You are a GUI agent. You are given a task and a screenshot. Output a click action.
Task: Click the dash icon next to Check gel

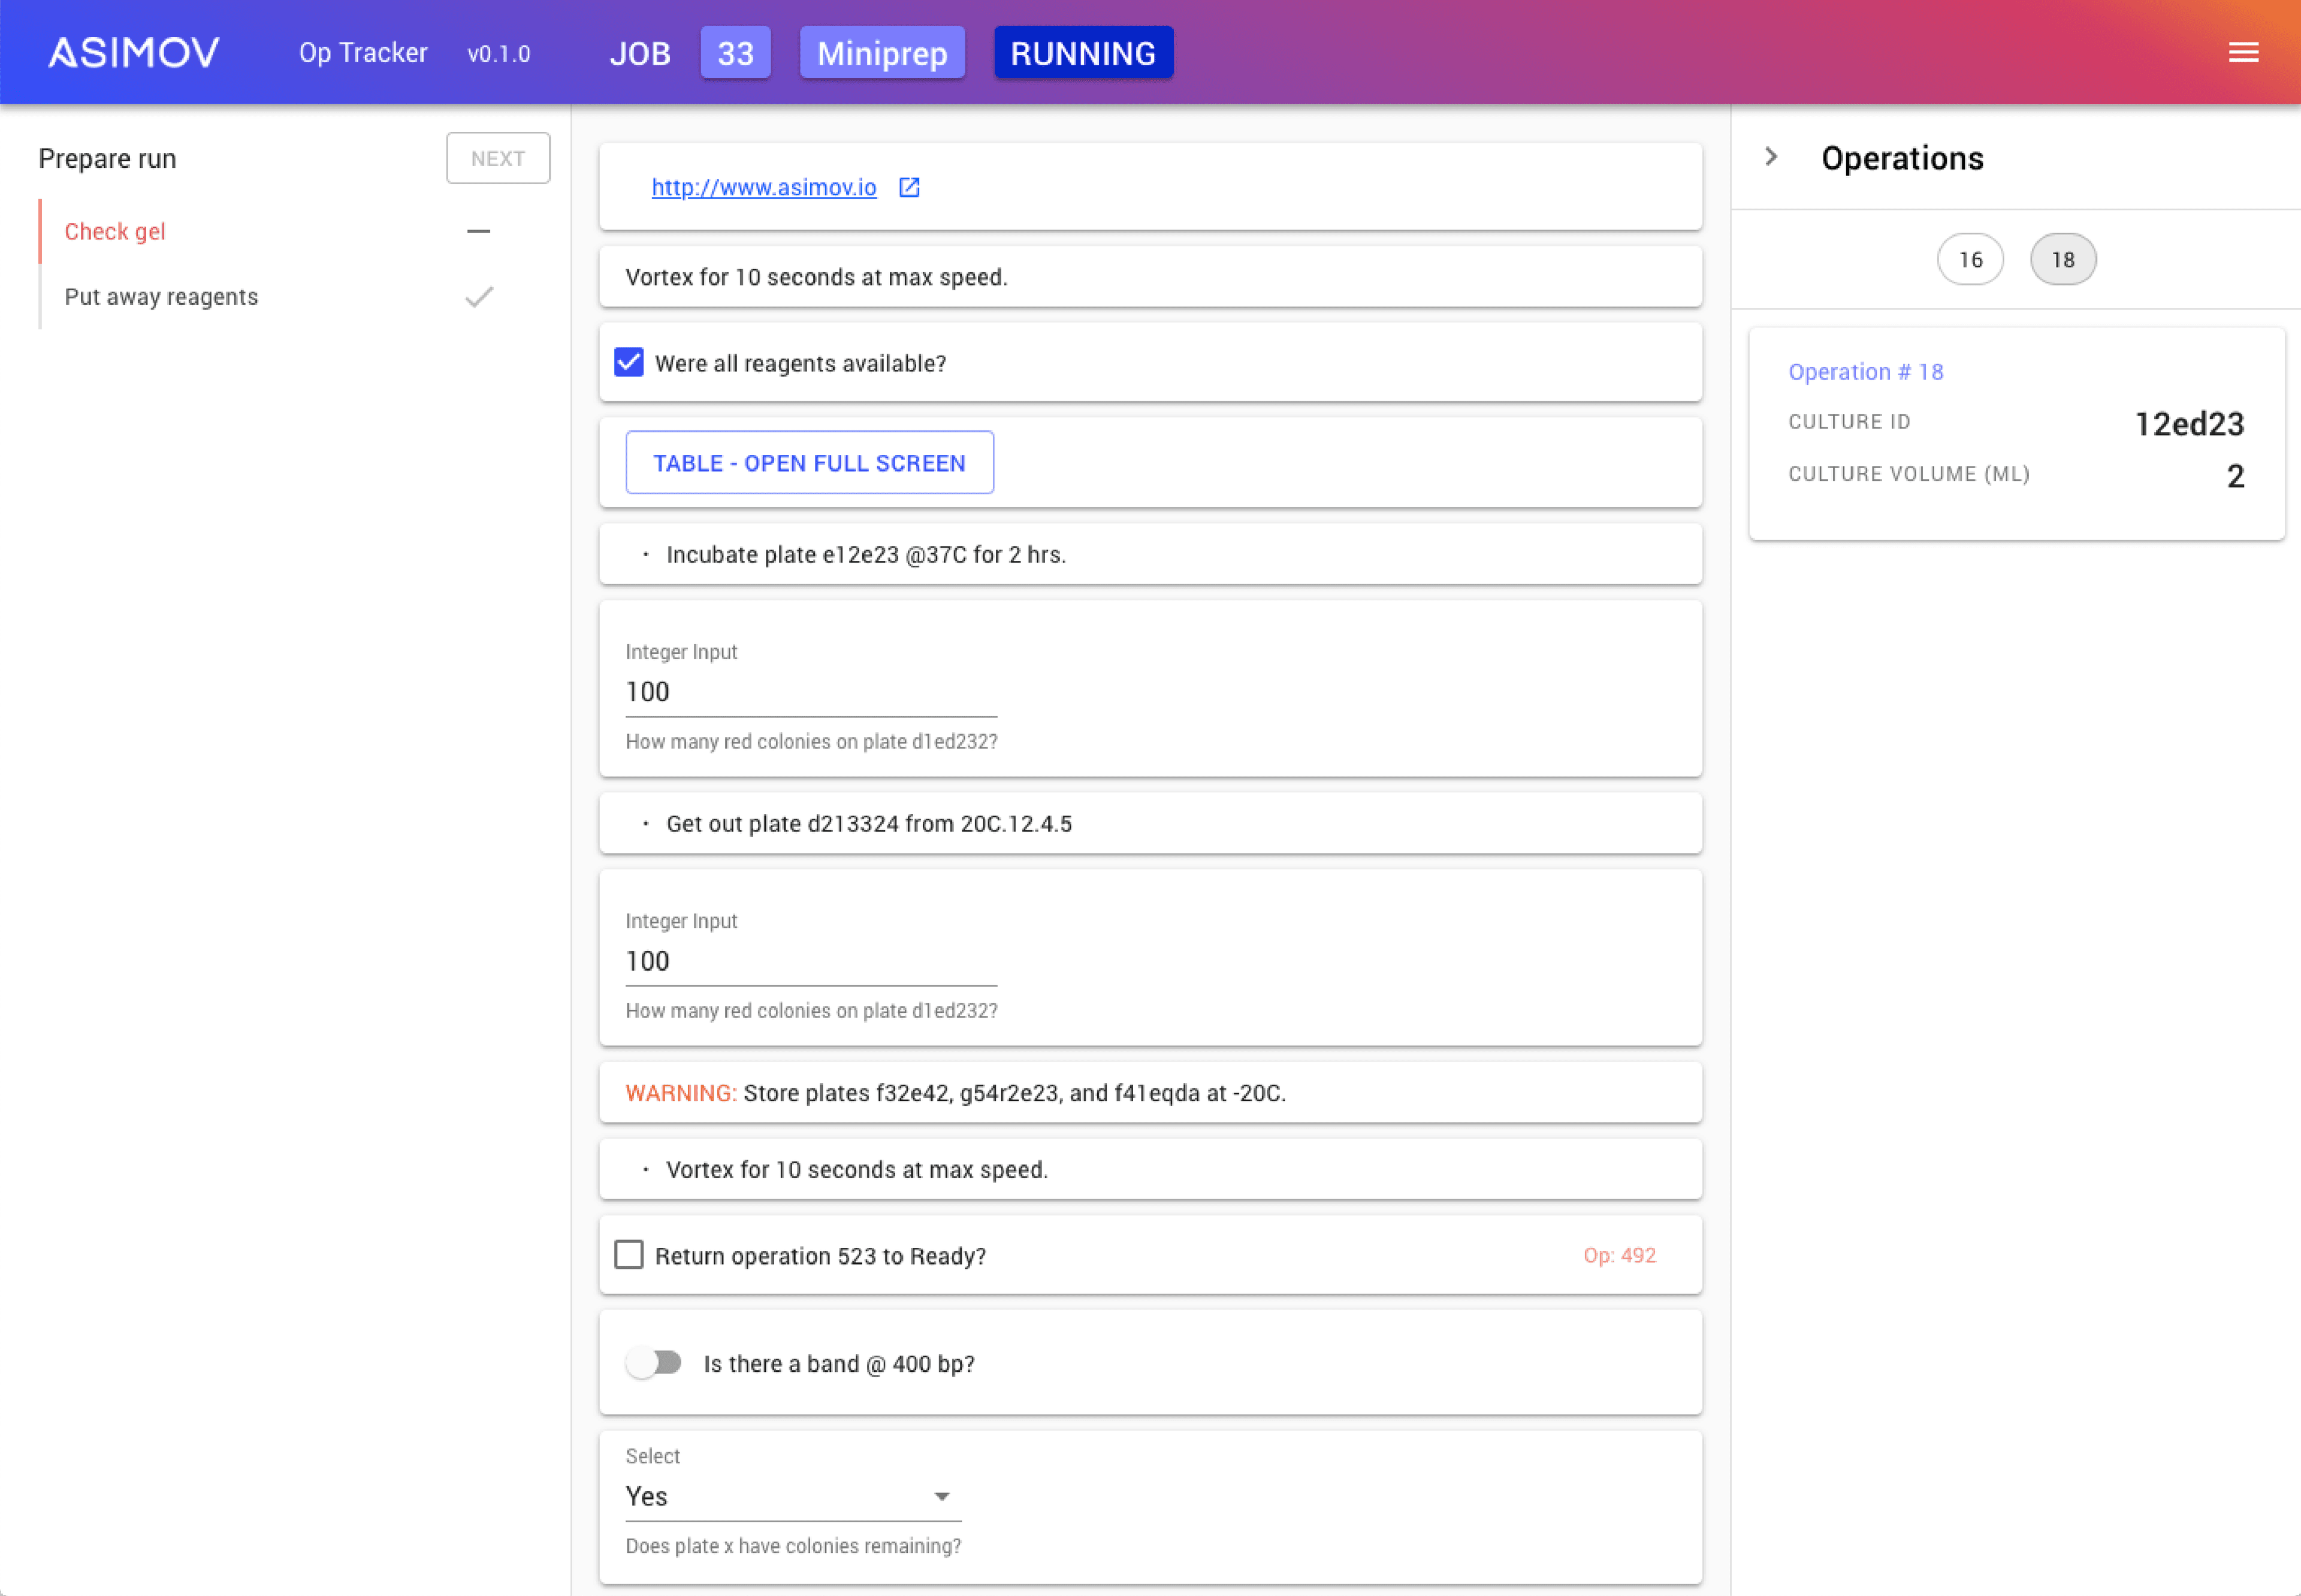pos(479,231)
